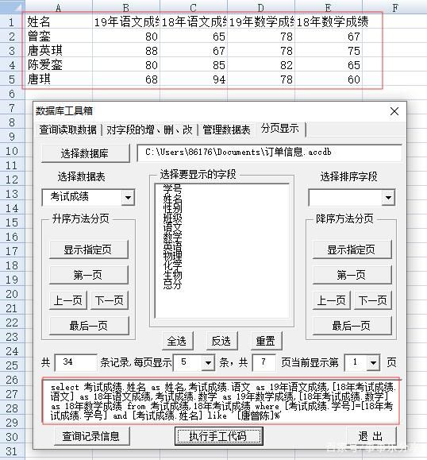Click the 执行手工代码 button
Viewport: 427px width, 460px height.
(x=218, y=436)
